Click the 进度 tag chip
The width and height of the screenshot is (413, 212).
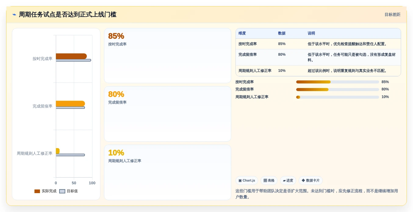(x=288, y=181)
